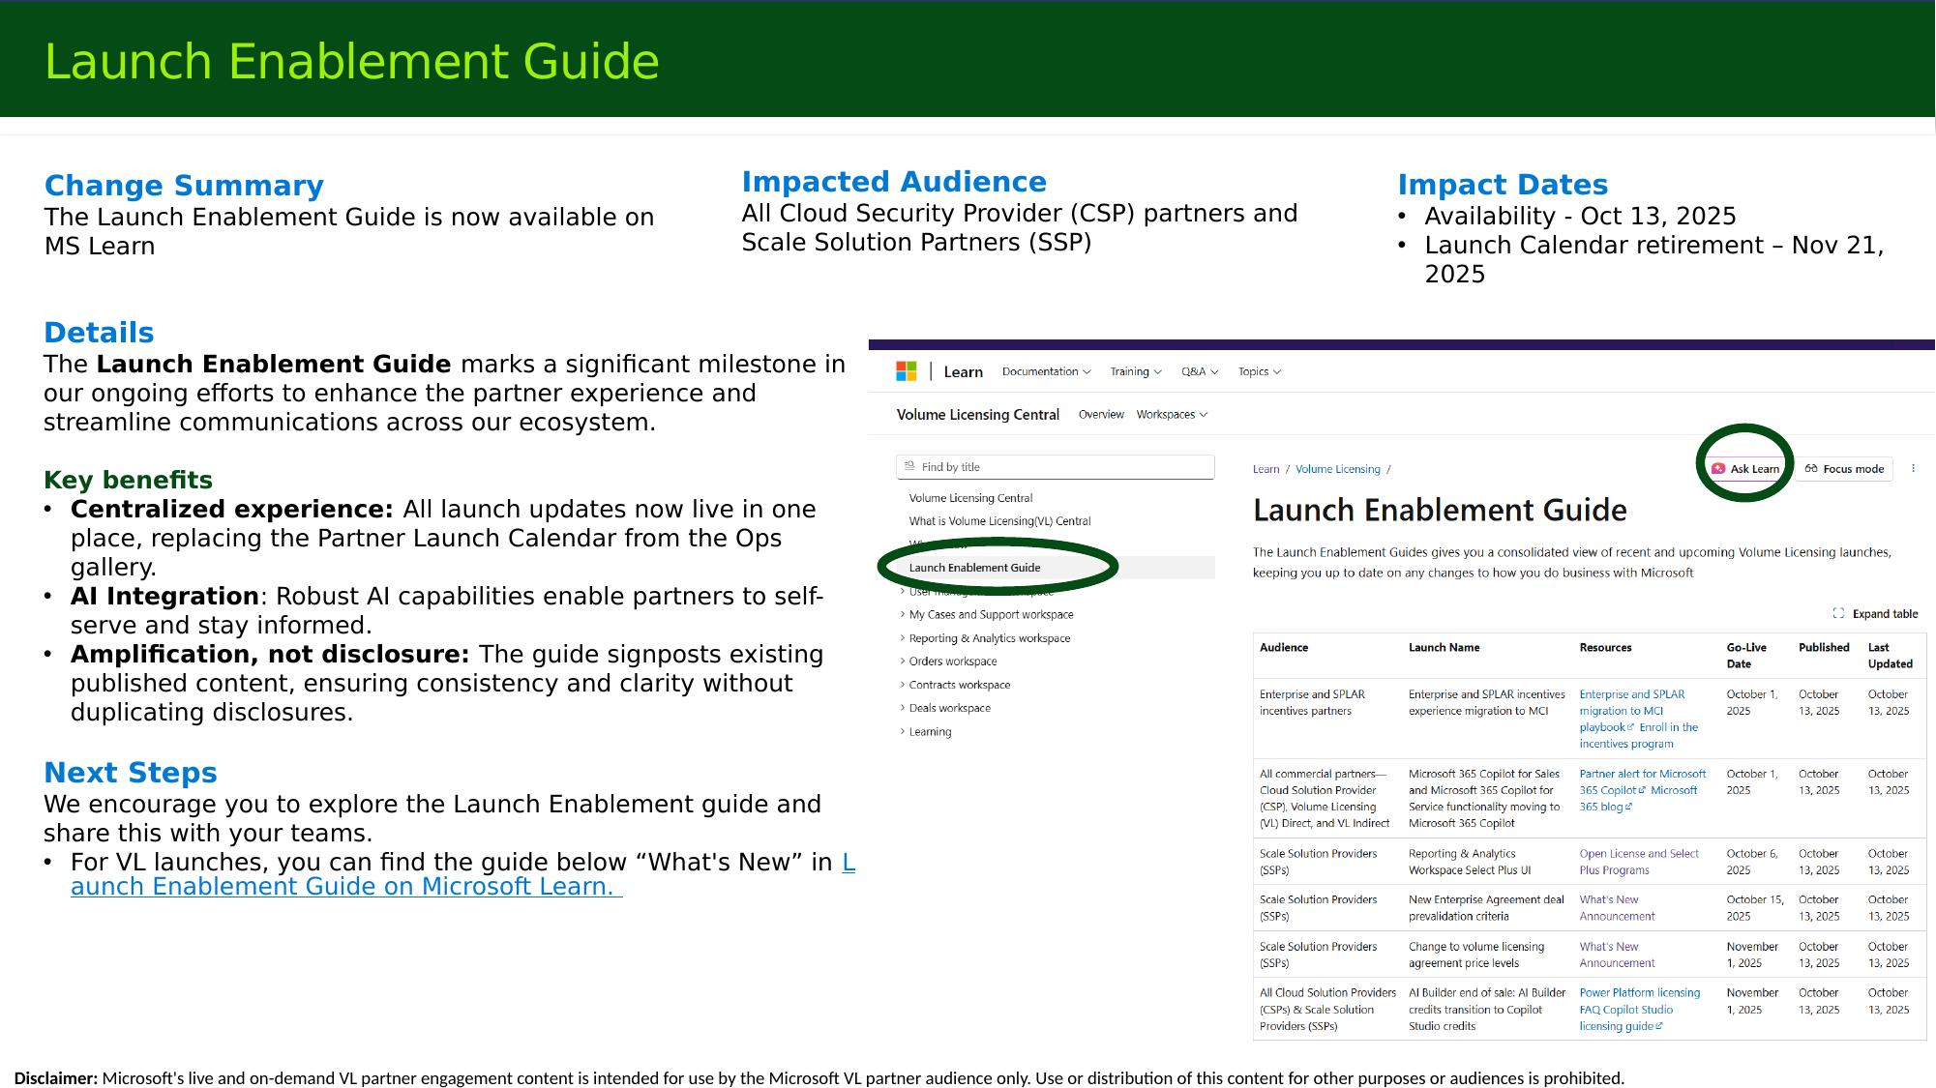Click 'New Enterprise Agreement deal prevalidation criteria' cell

coord(1486,908)
